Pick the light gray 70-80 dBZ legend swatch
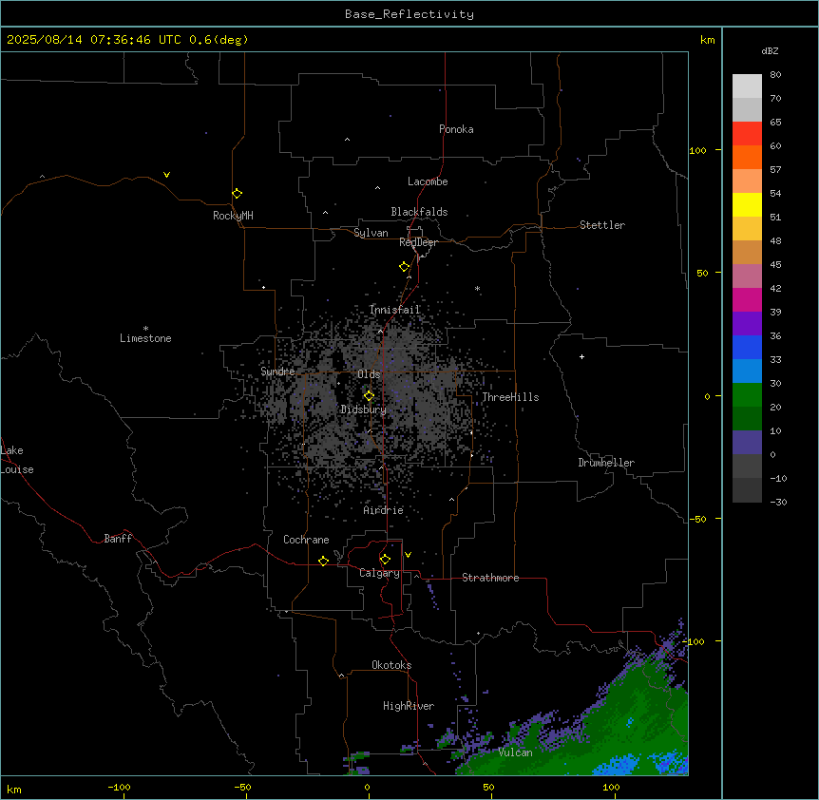 (x=747, y=86)
